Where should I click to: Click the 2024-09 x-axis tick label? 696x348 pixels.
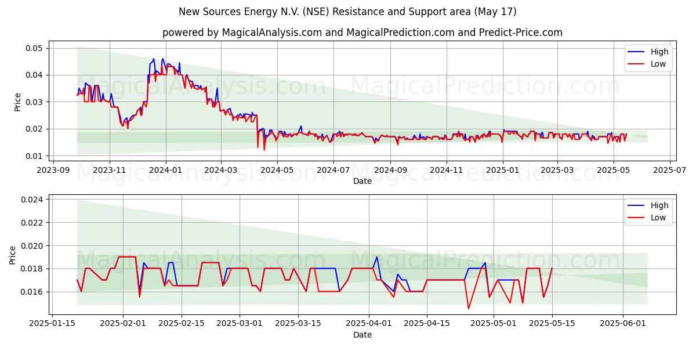click(x=390, y=170)
